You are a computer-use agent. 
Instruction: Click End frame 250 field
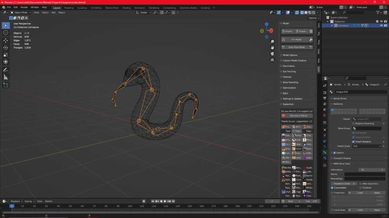tap(312, 201)
